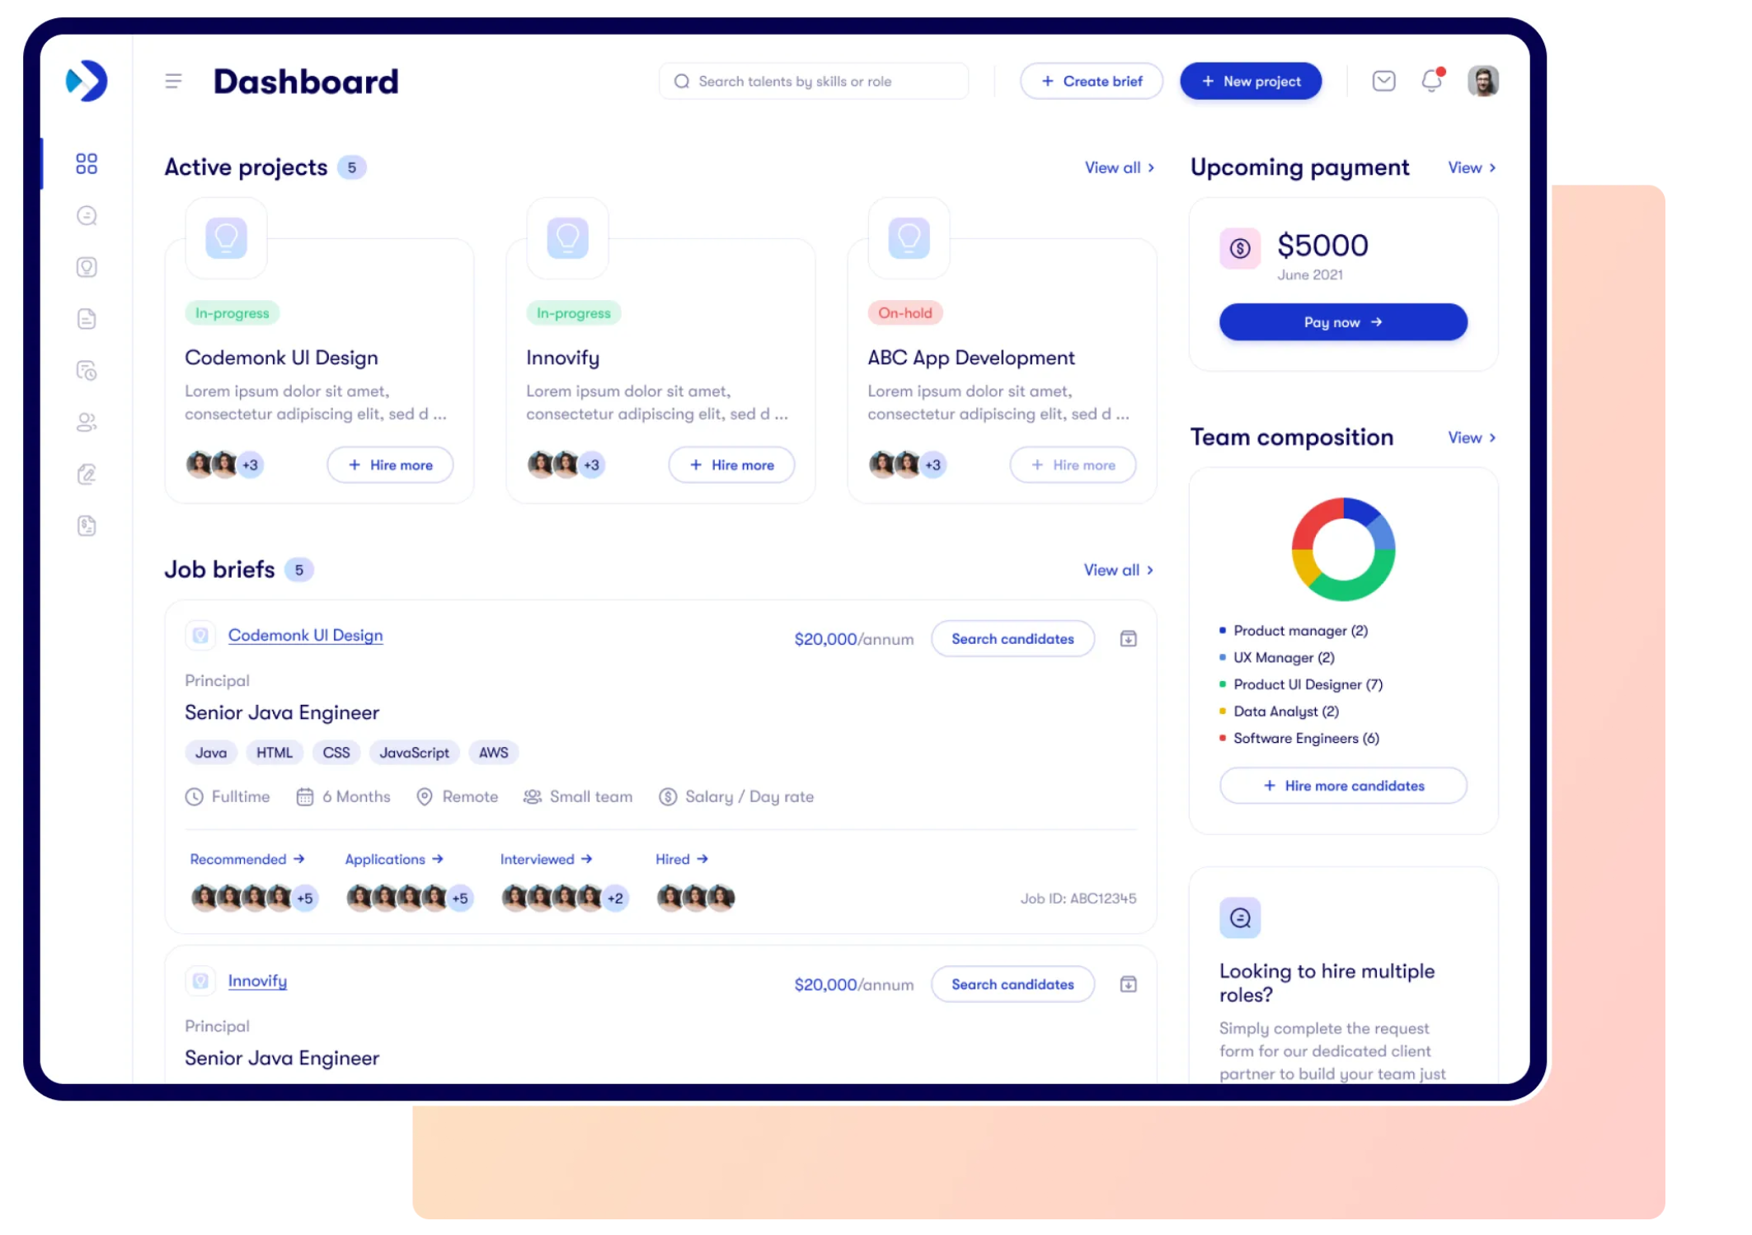Click the team members sidebar icon

click(87, 422)
